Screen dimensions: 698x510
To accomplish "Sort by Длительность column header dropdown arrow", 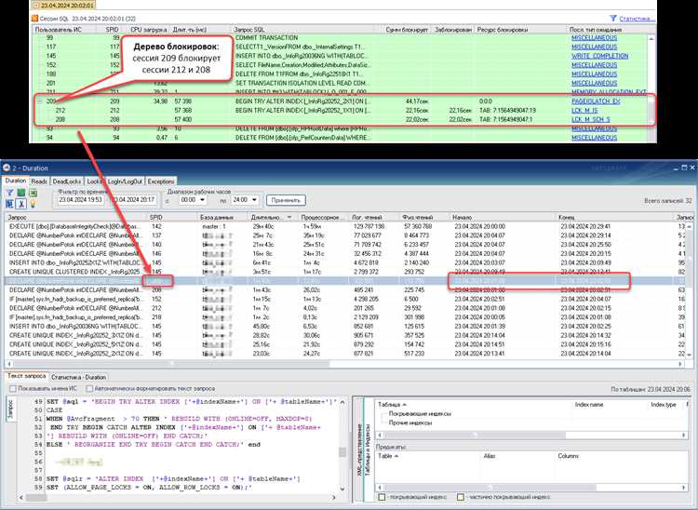I will (289, 217).
